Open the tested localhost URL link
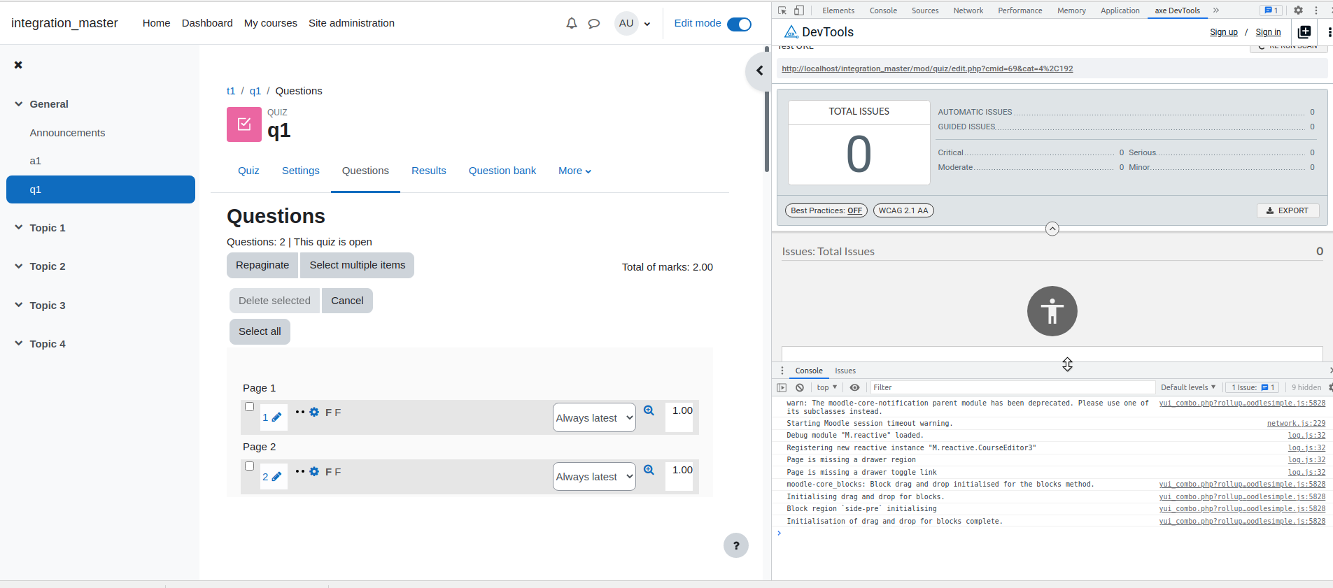Viewport: 1333px width, 588px height. coord(927,69)
